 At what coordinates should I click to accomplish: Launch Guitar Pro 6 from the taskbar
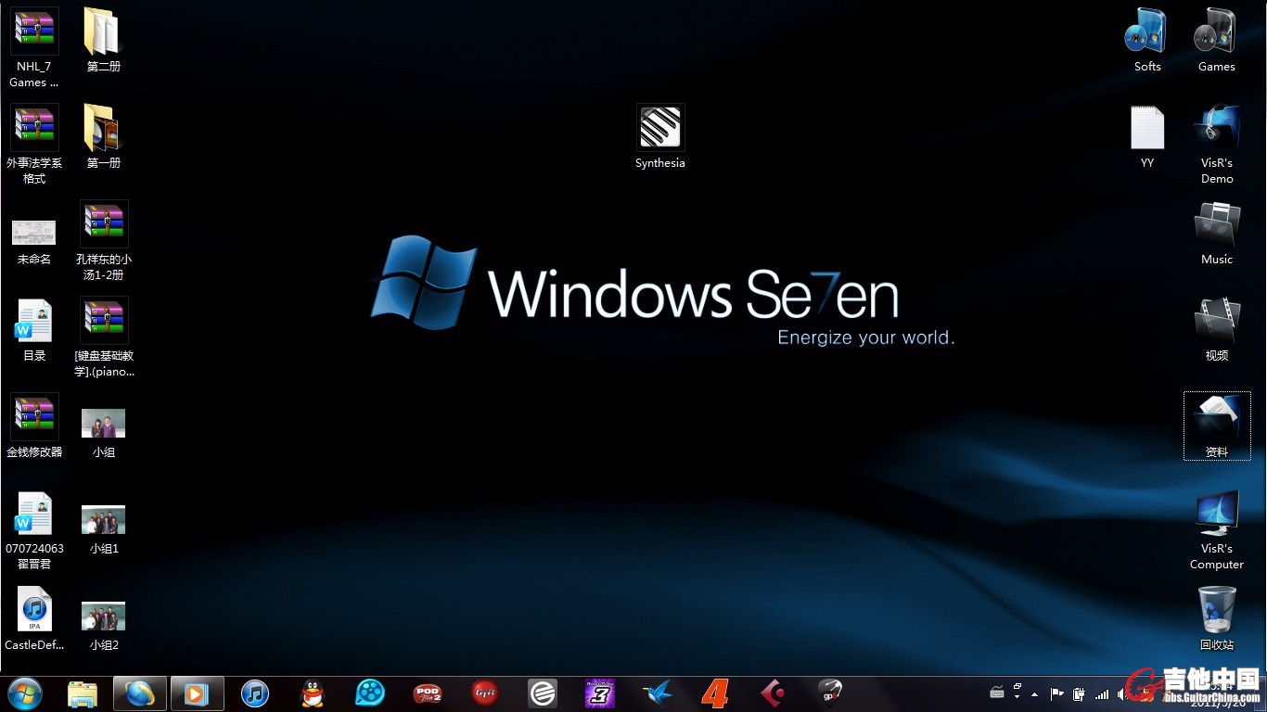pyautogui.click(x=830, y=693)
